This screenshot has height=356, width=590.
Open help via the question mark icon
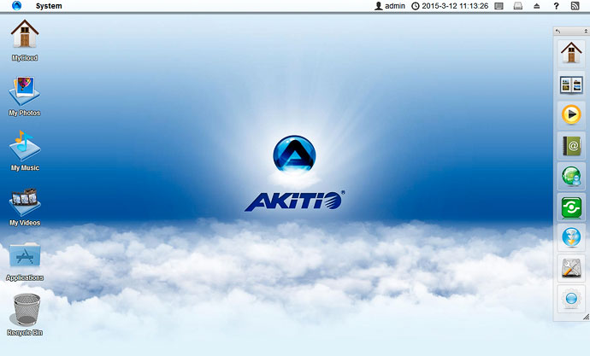[x=557, y=6]
